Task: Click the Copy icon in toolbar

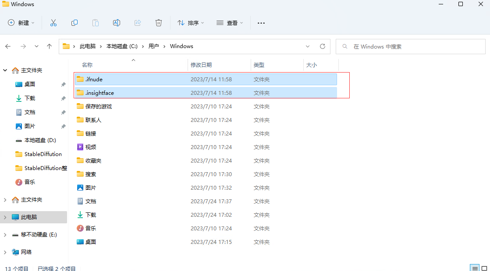Action: pyautogui.click(x=75, y=23)
